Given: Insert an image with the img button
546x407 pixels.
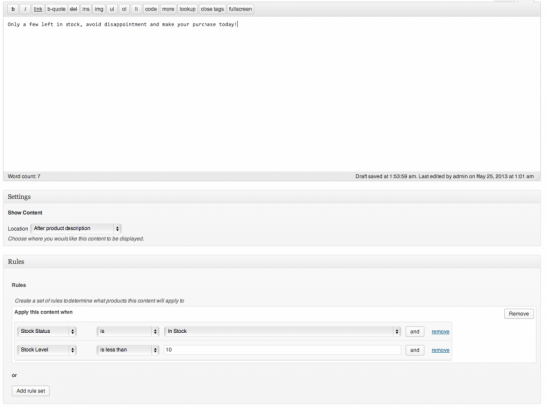Looking at the screenshot, I should 99,9.
